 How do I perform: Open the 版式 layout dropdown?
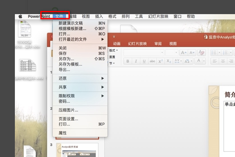pyautogui.click(x=113, y=50)
